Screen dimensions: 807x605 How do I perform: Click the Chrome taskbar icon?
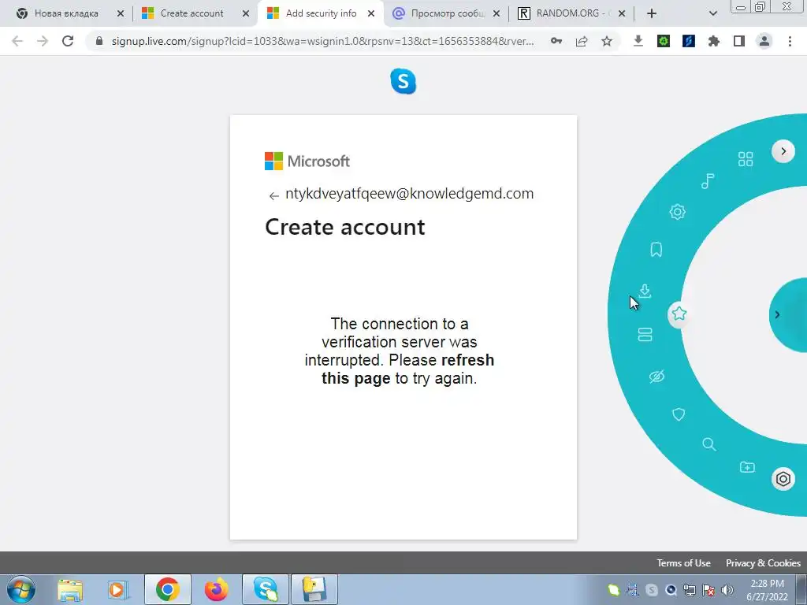[x=168, y=589]
